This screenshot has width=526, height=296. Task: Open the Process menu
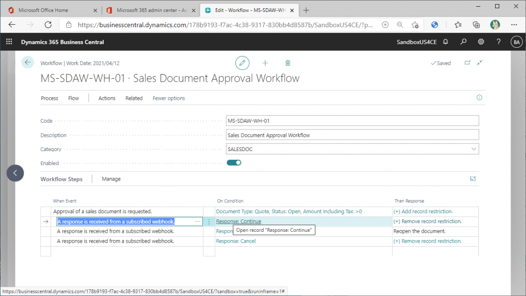click(49, 98)
